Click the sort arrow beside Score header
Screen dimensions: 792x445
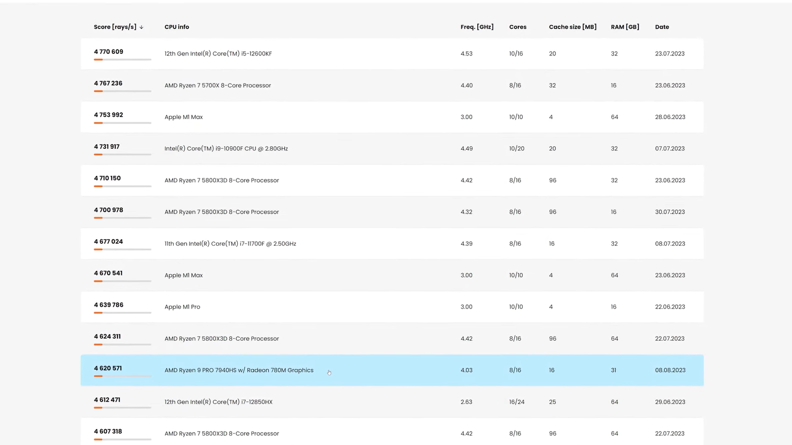pos(142,27)
